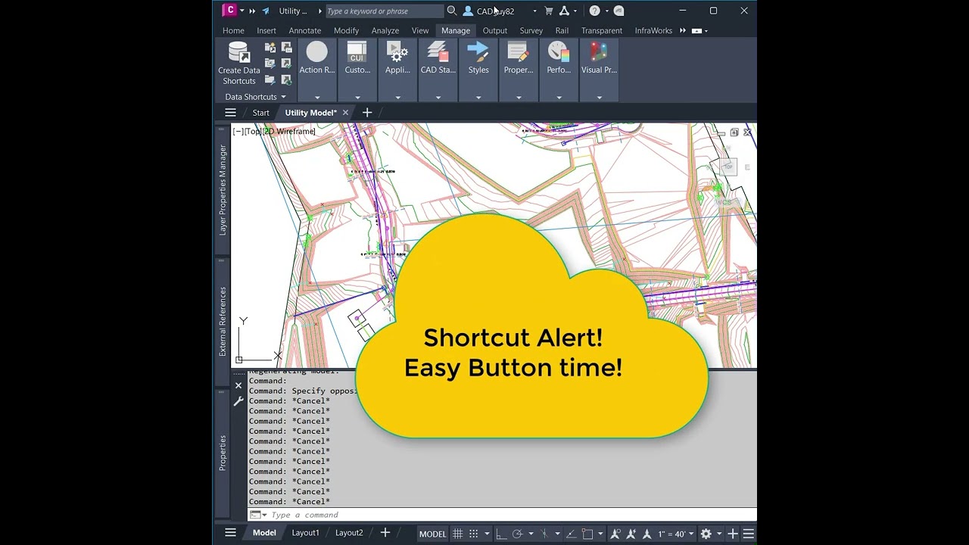Click the validate shortcuts icon with green checkmark
The image size is (969, 545).
coord(286,64)
